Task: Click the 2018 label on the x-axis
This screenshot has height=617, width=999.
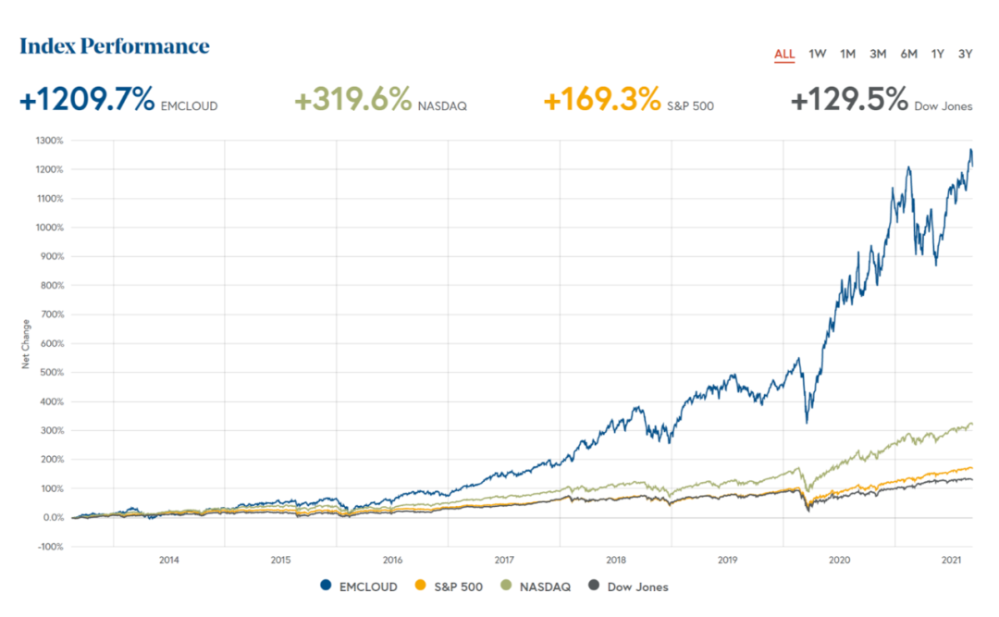Action: (616, 560)
